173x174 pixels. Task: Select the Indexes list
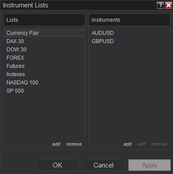pos(44,74)
